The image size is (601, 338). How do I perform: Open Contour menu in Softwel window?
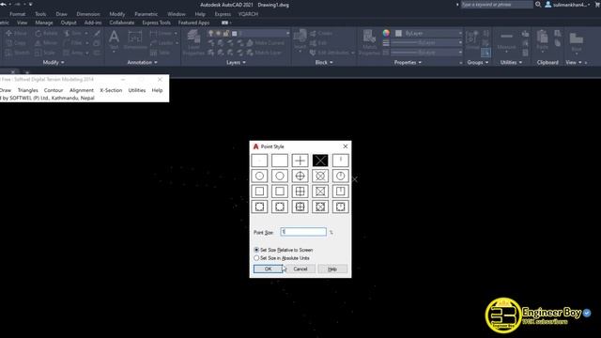tap(54, 90)
